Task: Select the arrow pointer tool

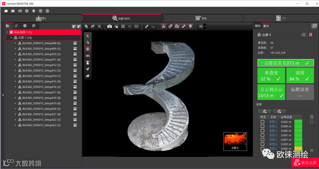Action: (x=88, y=36)
